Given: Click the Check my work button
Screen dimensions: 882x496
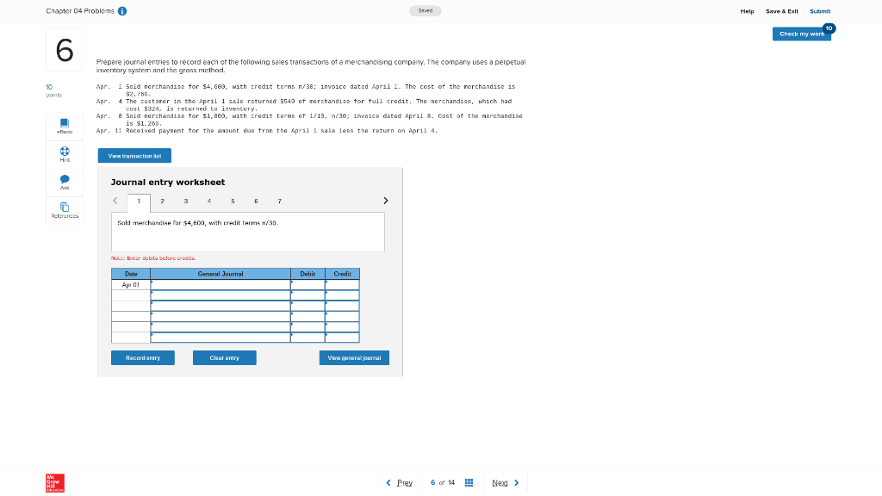Looking at the screenshot, I should 802,33.
